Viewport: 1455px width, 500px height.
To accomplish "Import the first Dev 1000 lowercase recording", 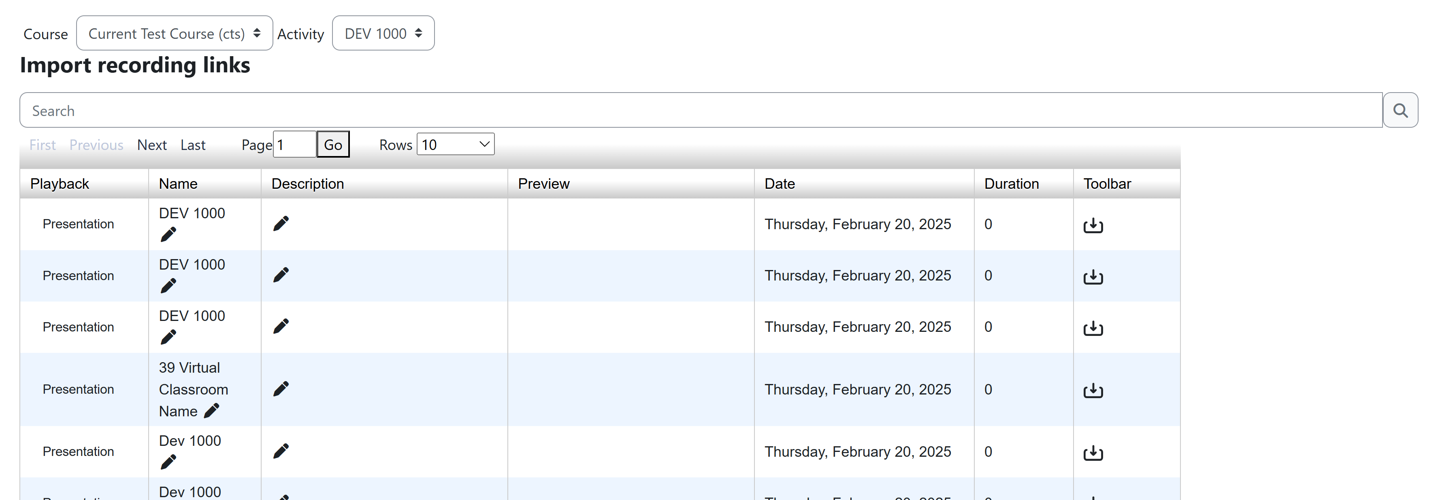I will pyautogui.click(x=1093, y=453).
